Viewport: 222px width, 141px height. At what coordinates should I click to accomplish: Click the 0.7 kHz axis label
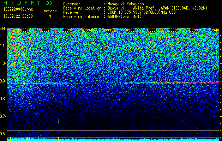tap(3, 116)
